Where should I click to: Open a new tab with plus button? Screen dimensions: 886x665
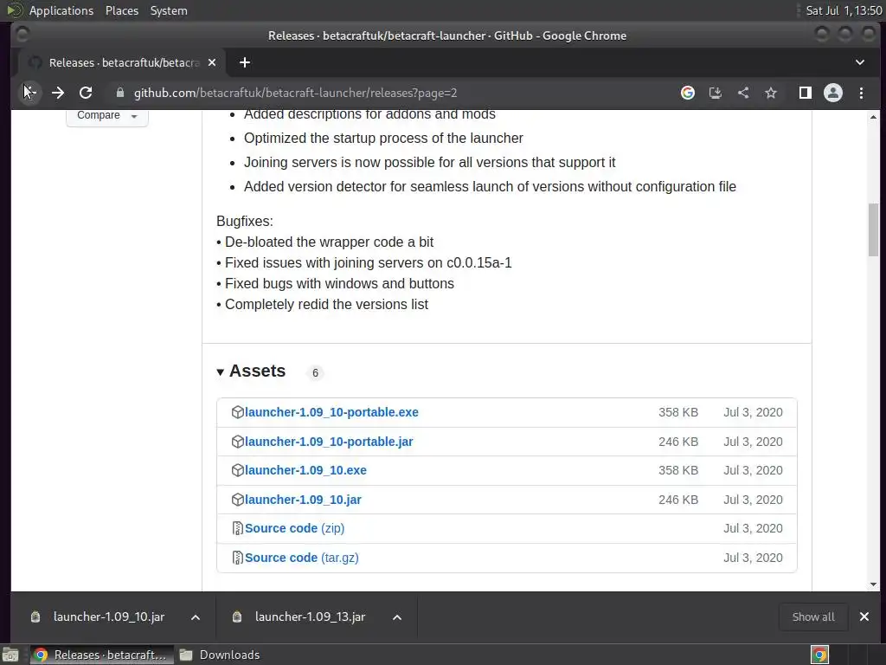tap(245, 62)
